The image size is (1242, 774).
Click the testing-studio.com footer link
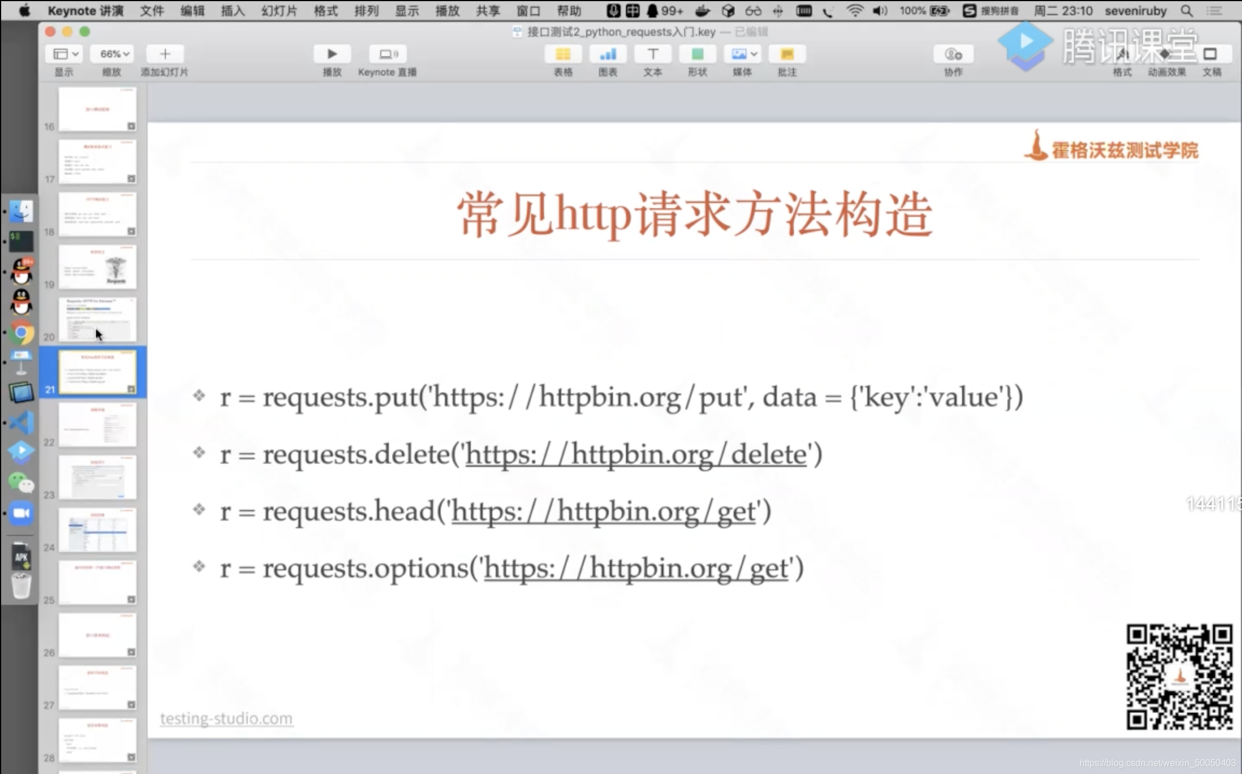226,718
